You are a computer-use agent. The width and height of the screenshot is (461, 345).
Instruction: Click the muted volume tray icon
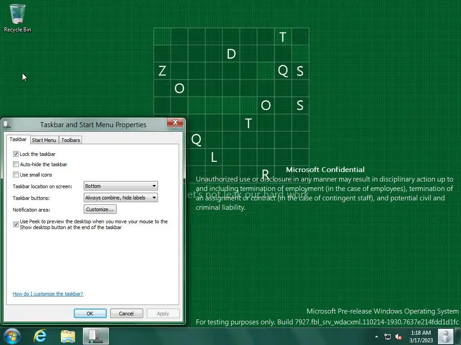click(398, 337)
